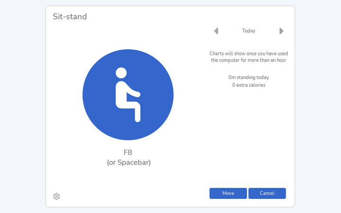The height and width of the screenshot is (213, 341).
Task: Click the '0 extra calories' statistic
Action: tap(249, 85)
